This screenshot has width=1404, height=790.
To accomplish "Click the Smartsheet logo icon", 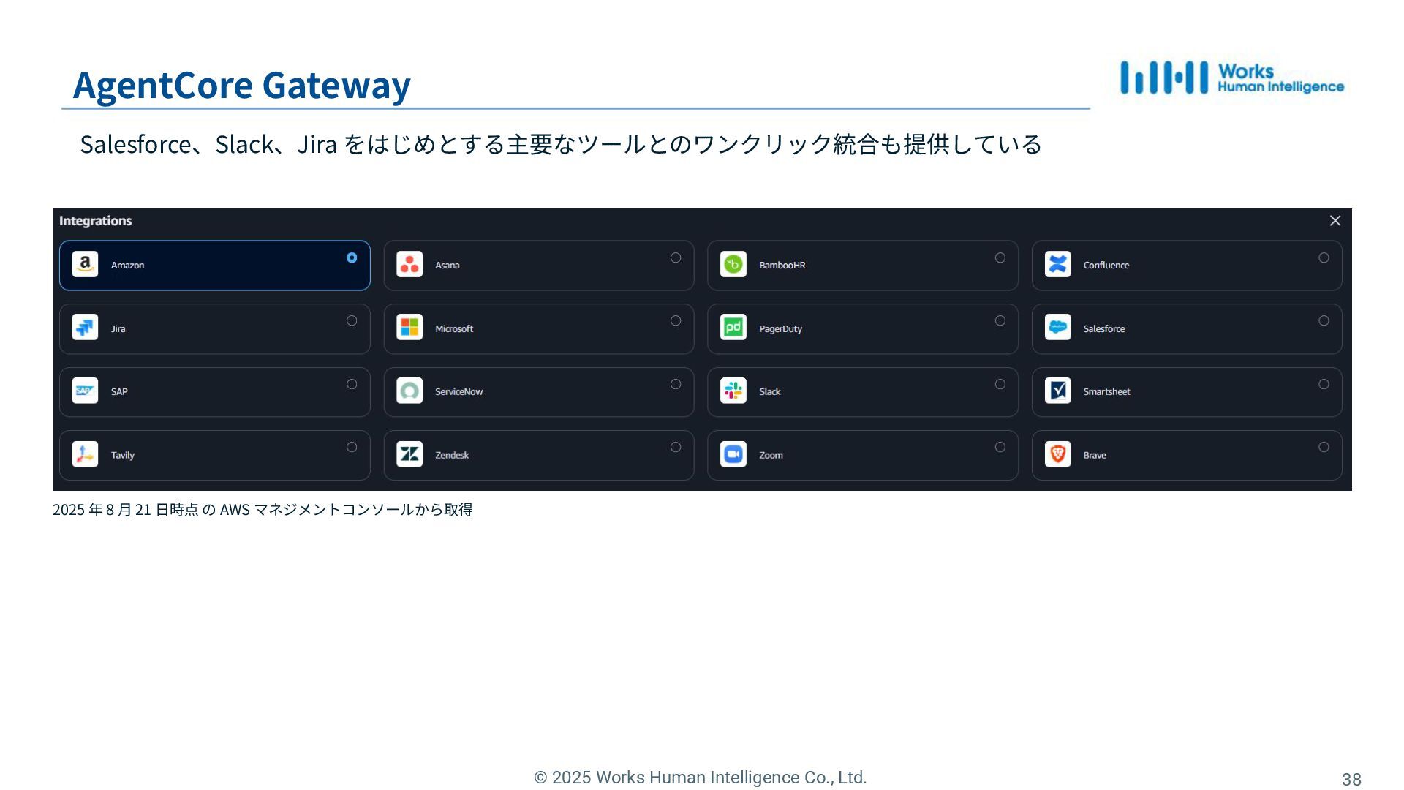I will pyautogui.click(x=1057, y=391).
